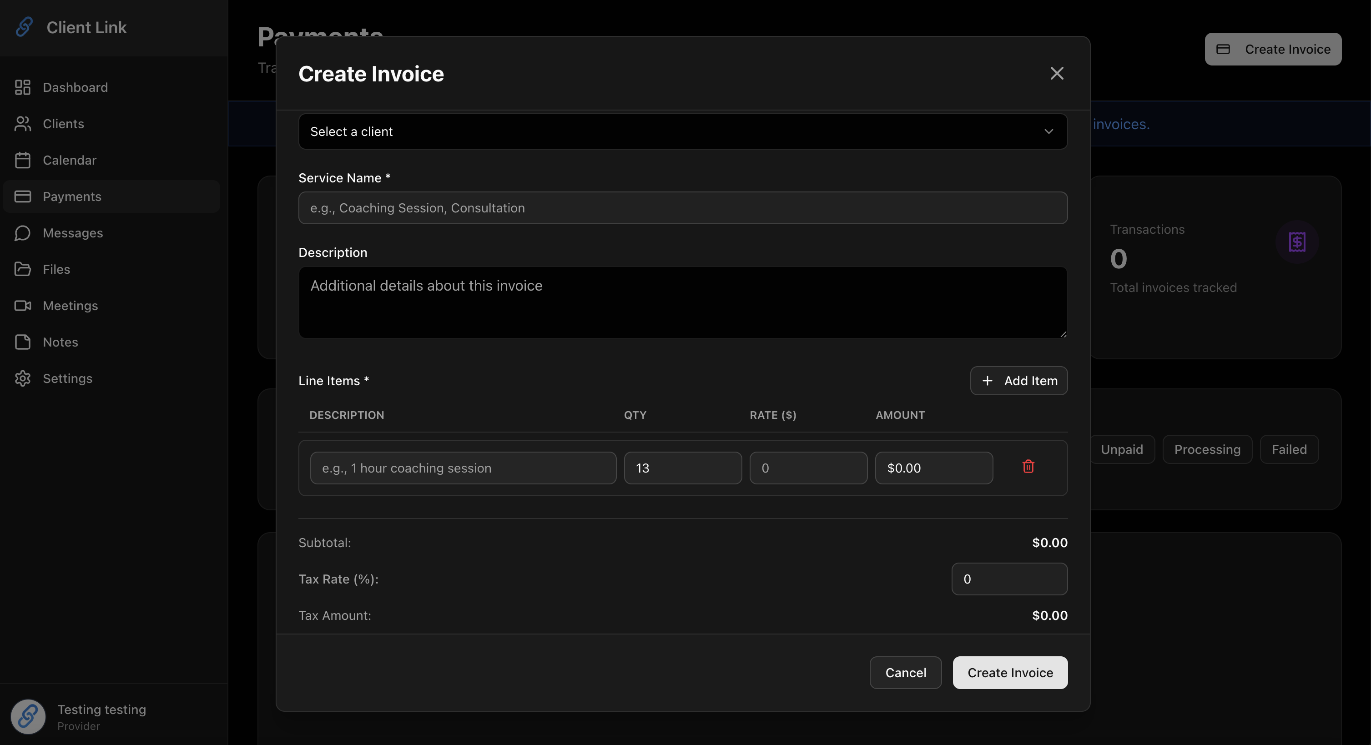Click the Messages chat bubble icon
This screenshot has height=745, width=1371.
(22, 233)
